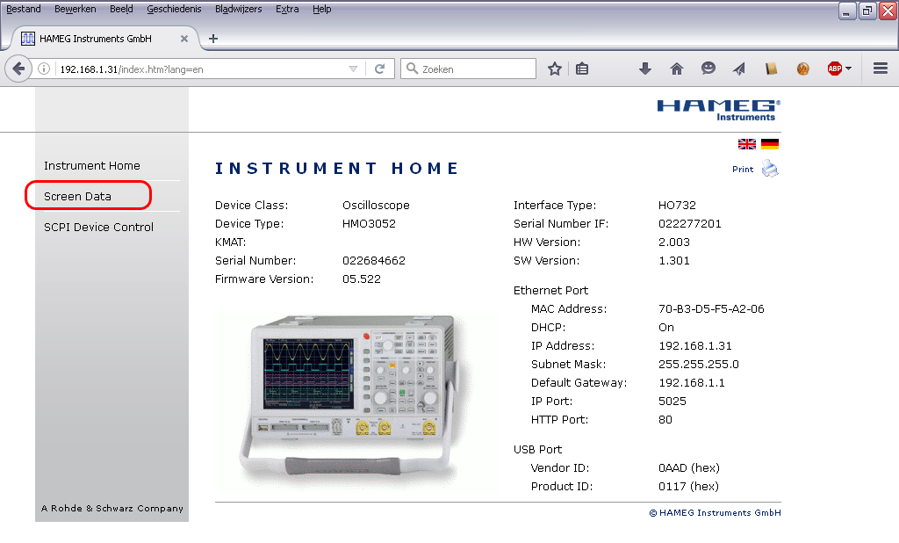Open the Help menu
Image resolution: width=899 pixels, height=543 pixels.
[321, 9]
